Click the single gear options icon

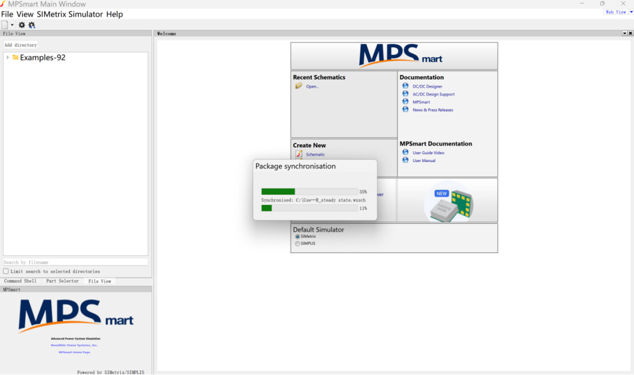pos(22,25)
